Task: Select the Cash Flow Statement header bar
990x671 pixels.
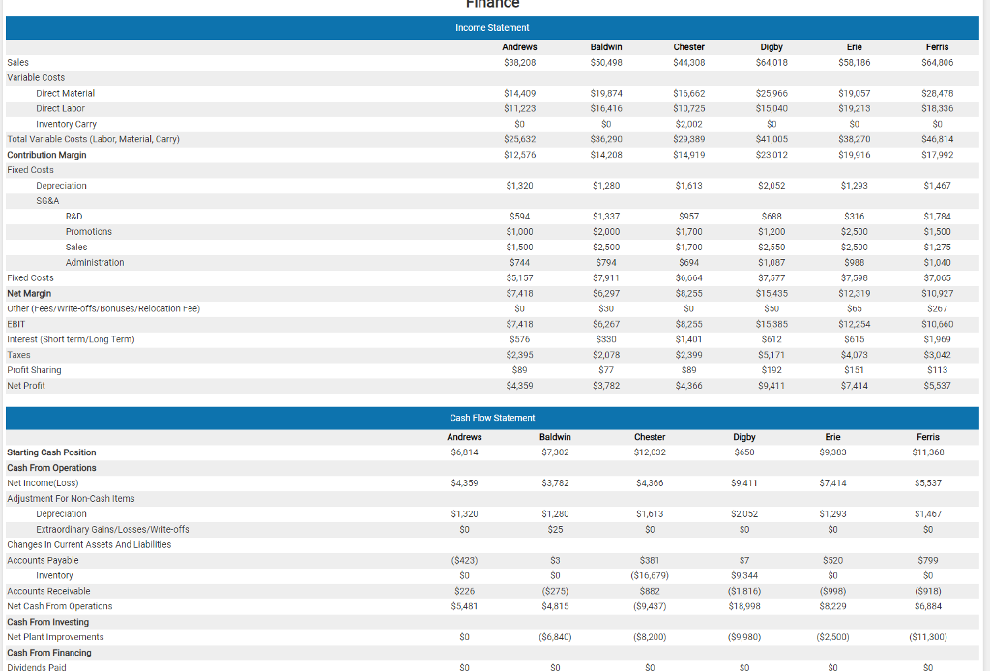Action: pyautogui.click(x=492, y=418)
